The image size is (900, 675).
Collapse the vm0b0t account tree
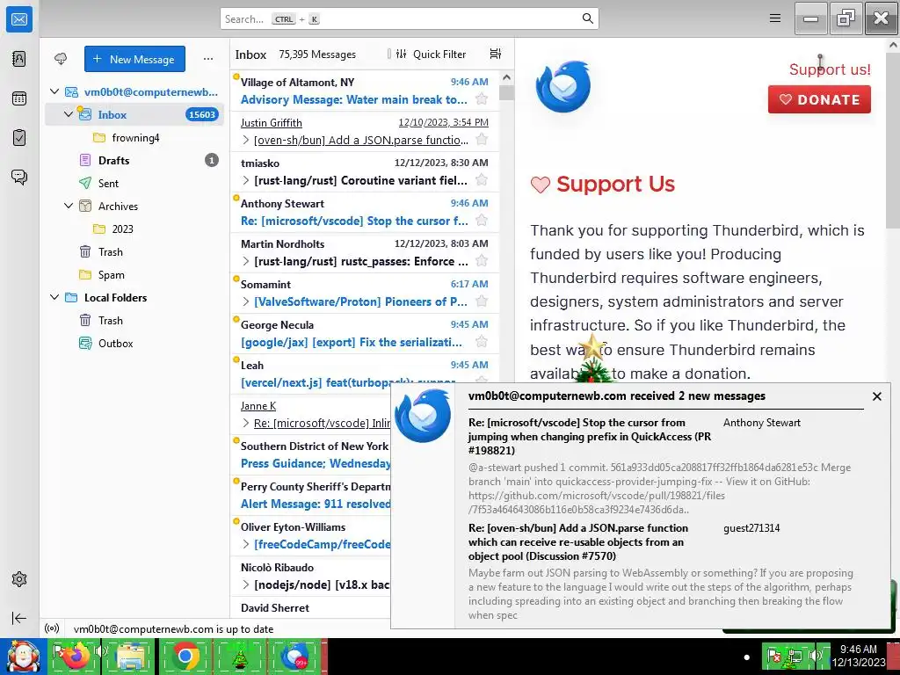pos(54,91)
